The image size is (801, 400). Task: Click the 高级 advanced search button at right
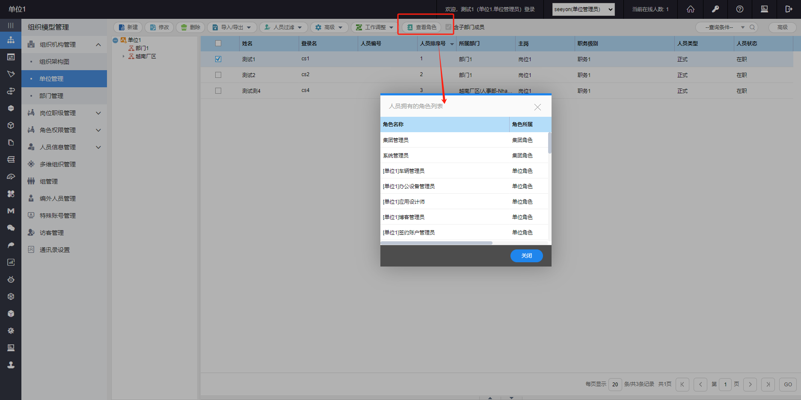(x=783, y=27)
